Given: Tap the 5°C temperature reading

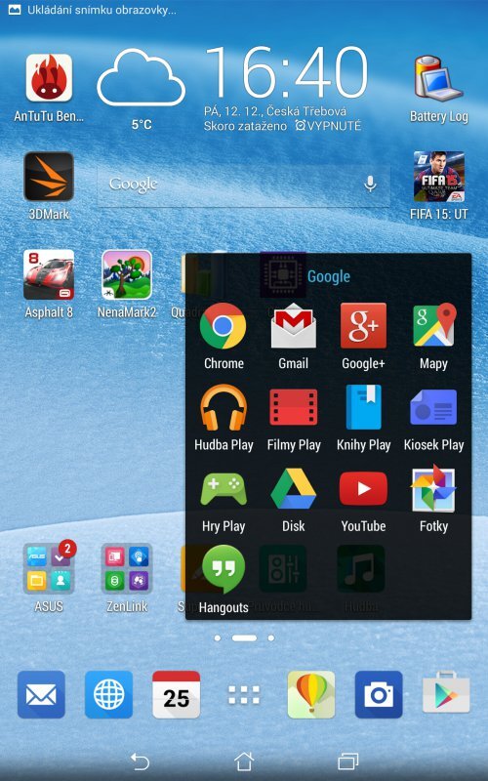Looking at the screenshot, I should [x=142, y=124].
